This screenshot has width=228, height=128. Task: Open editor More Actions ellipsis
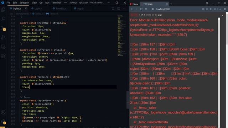click(x=124, y=9)
